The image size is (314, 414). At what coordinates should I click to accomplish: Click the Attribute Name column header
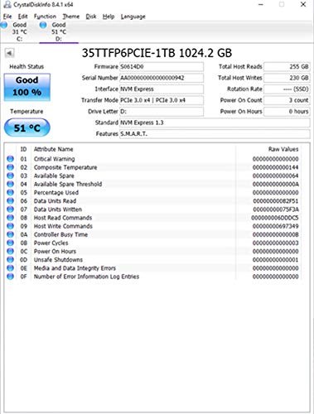(x=53, y=149)
